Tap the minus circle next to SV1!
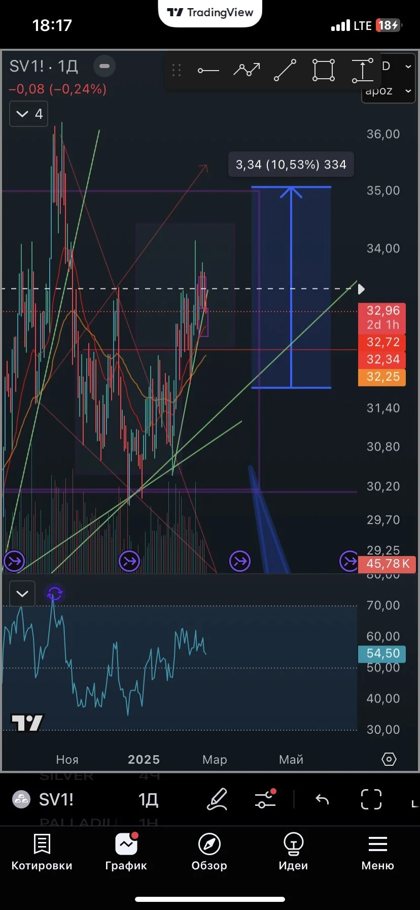This screenshot has width=420, height=910. (104, 66)
